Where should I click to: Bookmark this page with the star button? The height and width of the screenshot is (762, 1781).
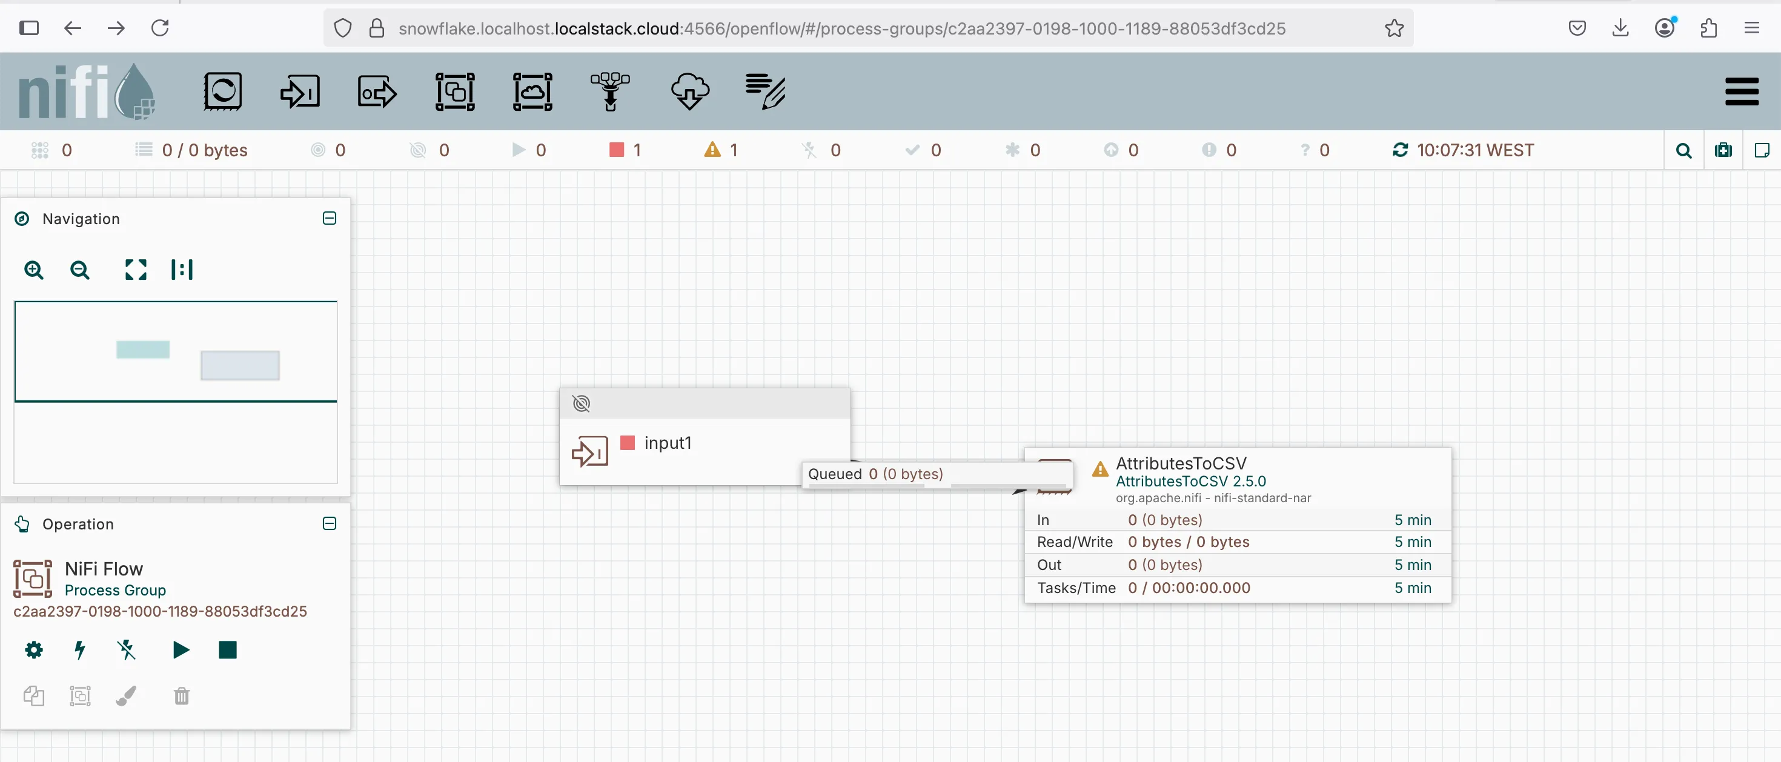[1394, 28]
